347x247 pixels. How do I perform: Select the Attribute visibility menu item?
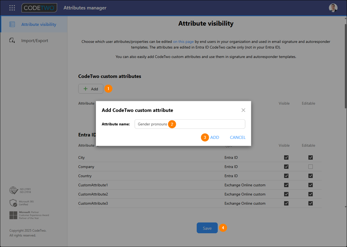point(39,24)
